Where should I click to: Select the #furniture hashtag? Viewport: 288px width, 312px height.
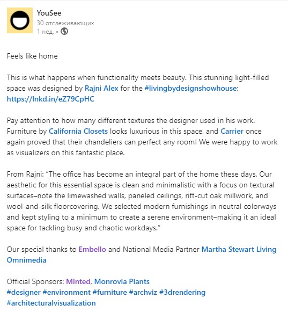pyautogui.click(x=110, y=292)
